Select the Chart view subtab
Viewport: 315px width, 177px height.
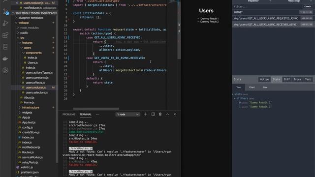click(252, 88)
